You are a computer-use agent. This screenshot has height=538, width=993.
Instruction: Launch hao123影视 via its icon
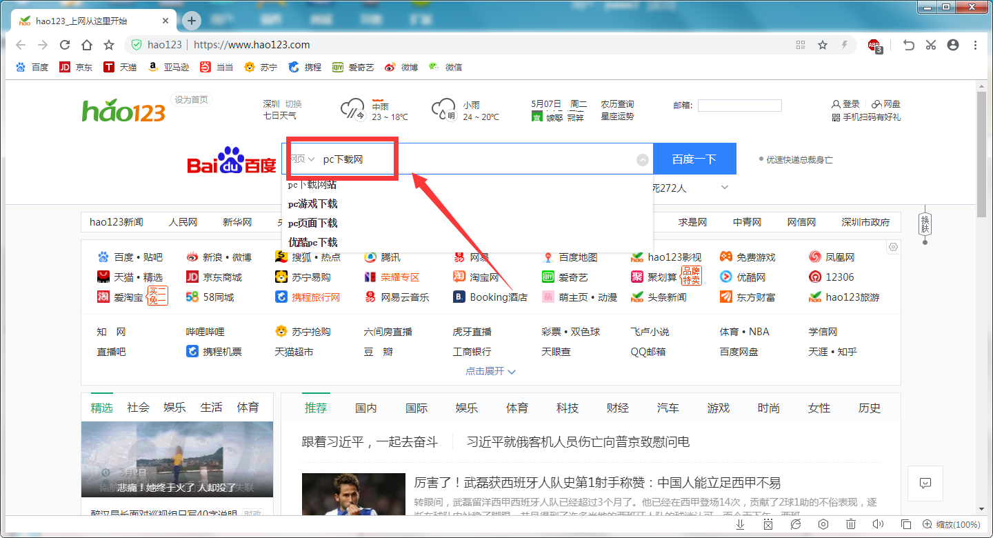pyautogui.click(x=674, y=257)
